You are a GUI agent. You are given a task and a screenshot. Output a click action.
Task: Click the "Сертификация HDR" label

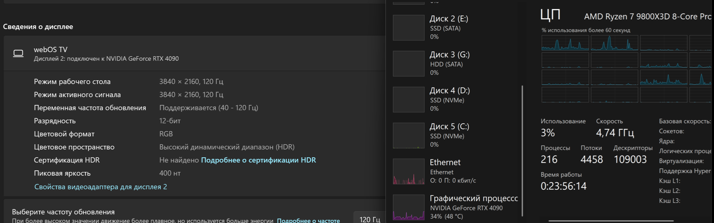click(66, 160)
